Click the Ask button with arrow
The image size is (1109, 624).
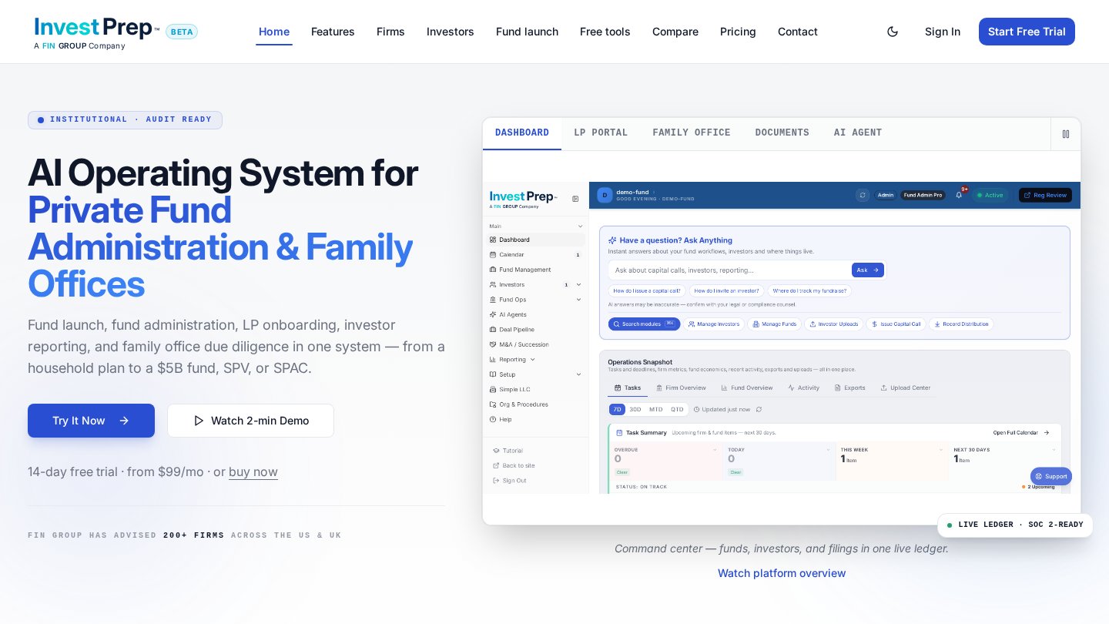pos(868,270)
